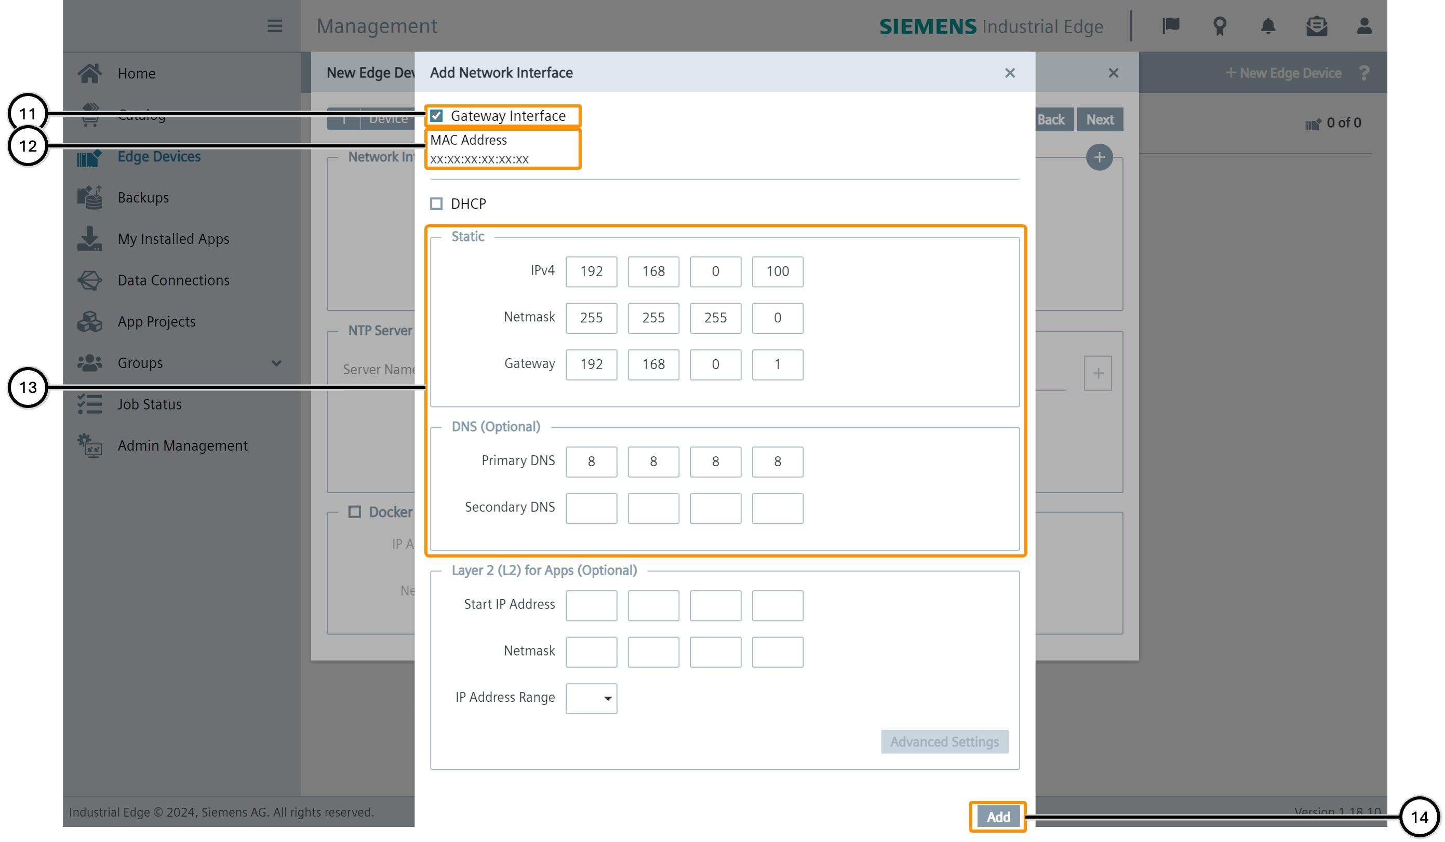The height and width of the screenshot is (842, 1445).
Task: Expand the Groups menu chevron
Action: (276, 363)
